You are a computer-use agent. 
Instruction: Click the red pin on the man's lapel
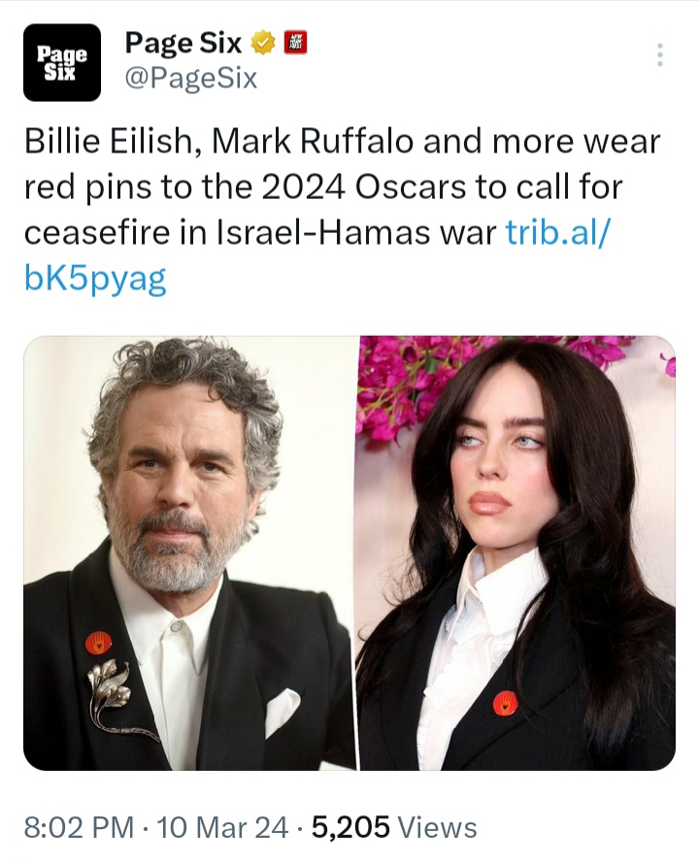point(98,643)
